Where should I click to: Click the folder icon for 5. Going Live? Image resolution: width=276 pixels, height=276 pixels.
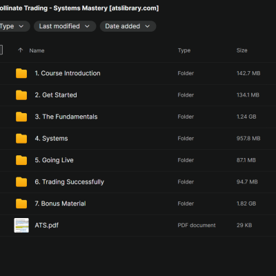21,160
